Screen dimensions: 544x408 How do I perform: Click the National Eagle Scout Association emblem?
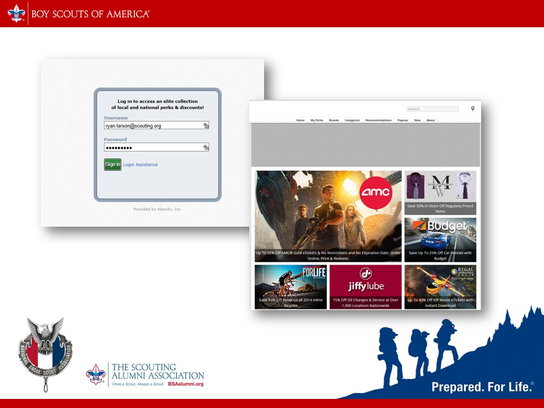45,355
